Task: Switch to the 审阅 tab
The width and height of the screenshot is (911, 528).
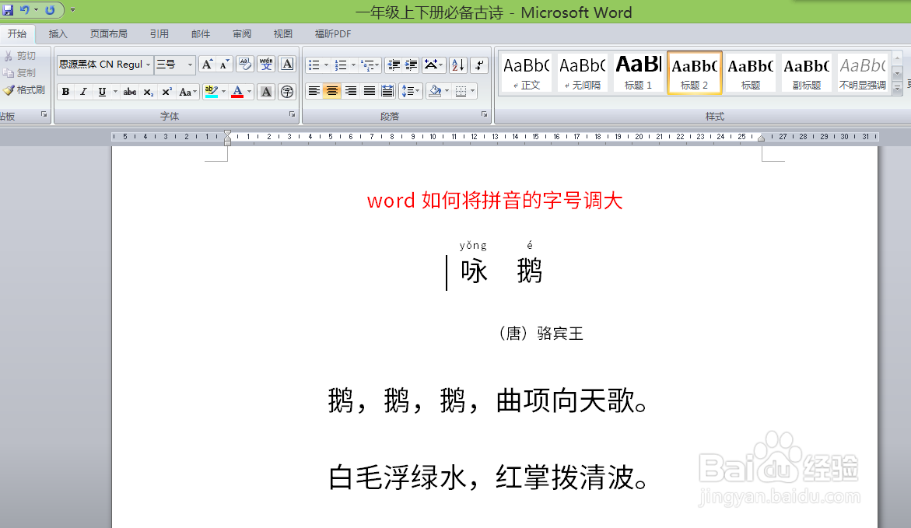Action: pos(242,33)
